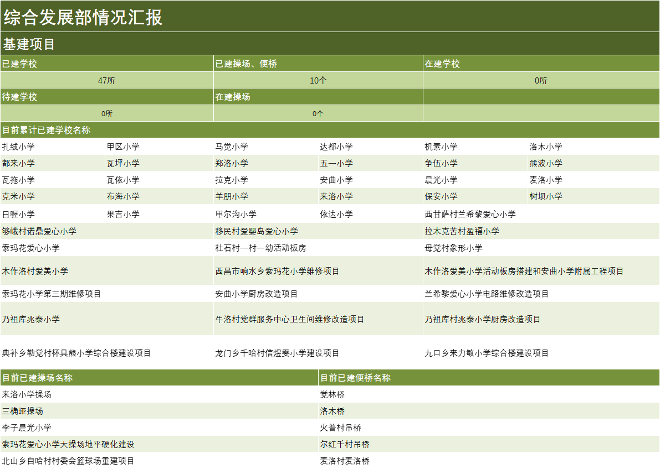
Task: Click the cell 日喔小学
Action: (53, 214)
